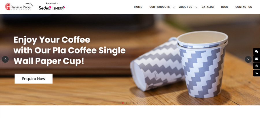This screenshot has width=260, height=118.
Task: Expand the About Us dropdown chevron
Action: coord(196,7)
